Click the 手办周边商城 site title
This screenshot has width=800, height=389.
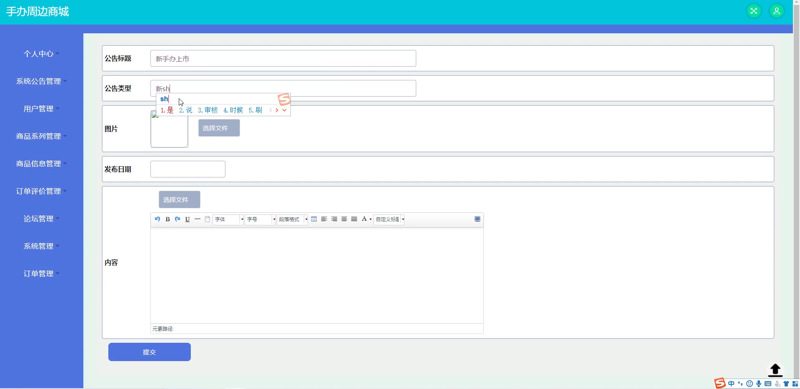37,11
